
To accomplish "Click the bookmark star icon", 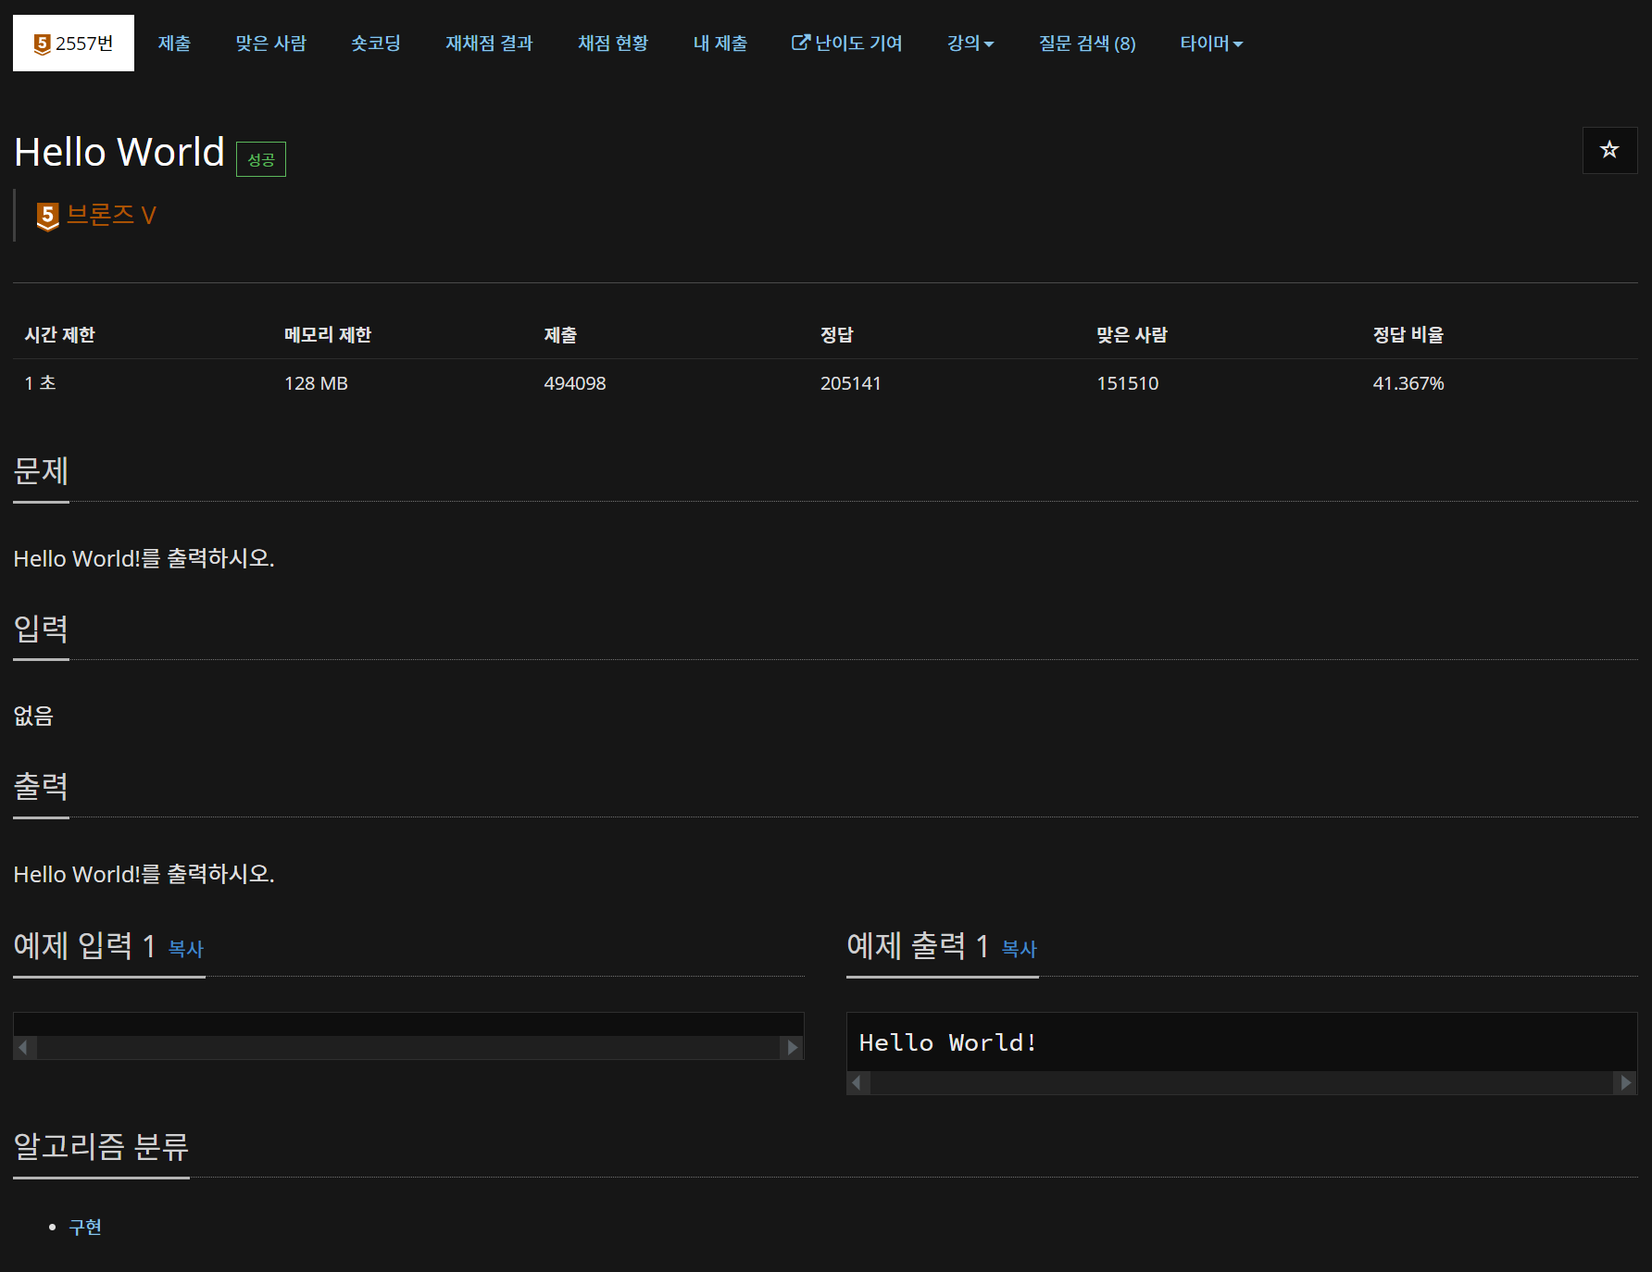I will pos(1609,150).
